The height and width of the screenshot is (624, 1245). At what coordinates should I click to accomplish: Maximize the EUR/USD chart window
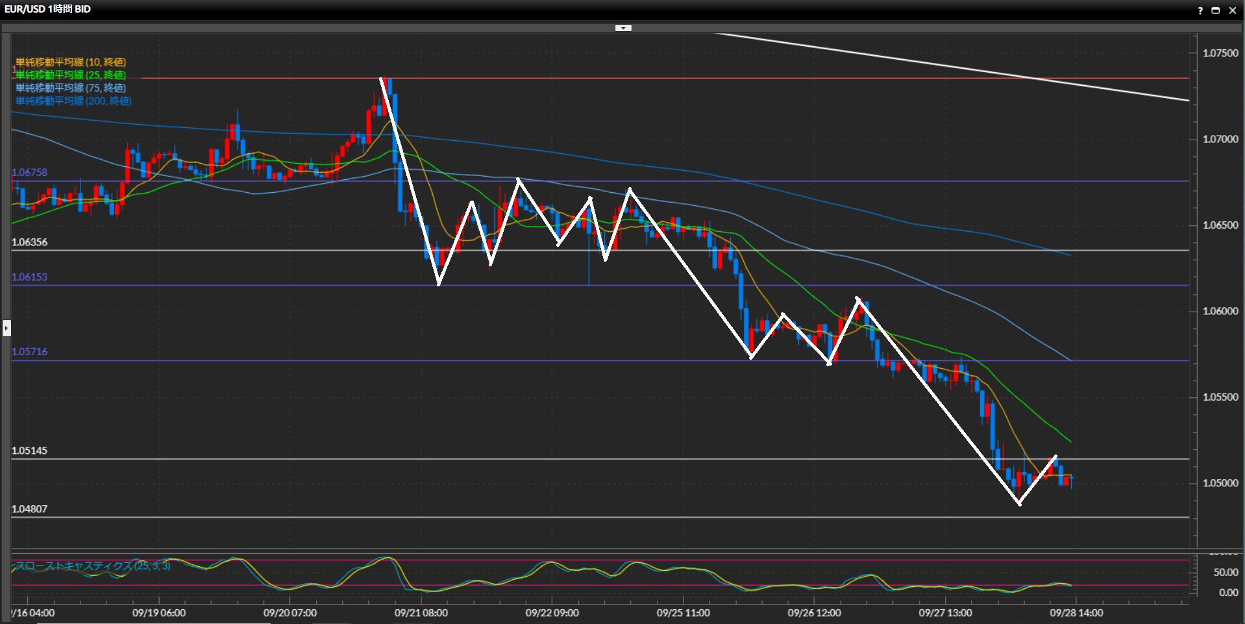click(1216, 10)
